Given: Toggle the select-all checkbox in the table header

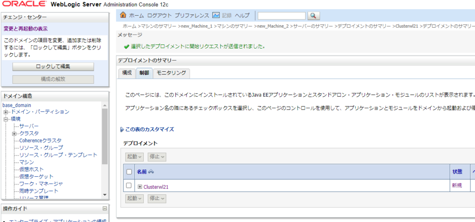Looking at the screenshot, I should [129, 172].
